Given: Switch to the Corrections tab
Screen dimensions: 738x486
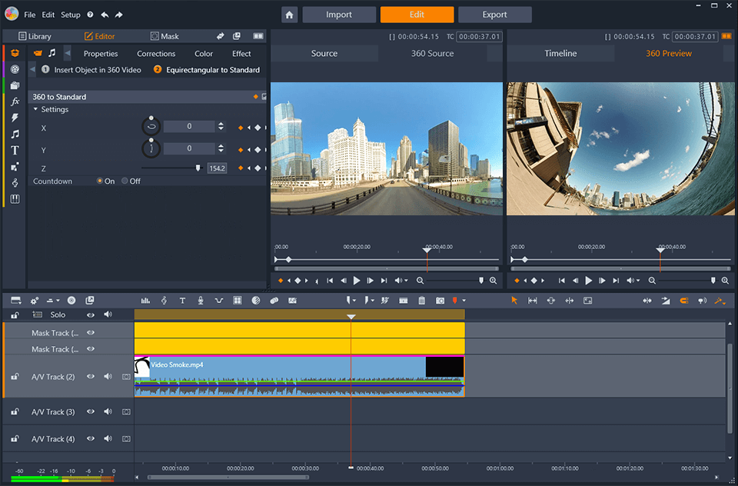Looking at the screenshot, I should (156, 54).
